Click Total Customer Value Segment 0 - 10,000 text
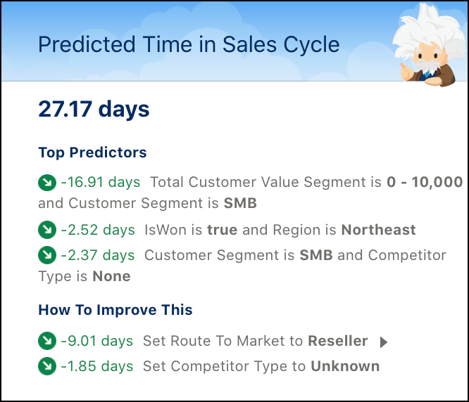 point(306,182)
